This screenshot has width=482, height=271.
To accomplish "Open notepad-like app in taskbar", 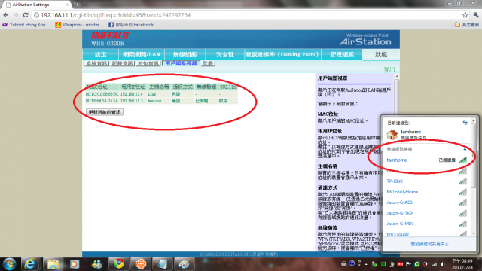I will point(162,264).
